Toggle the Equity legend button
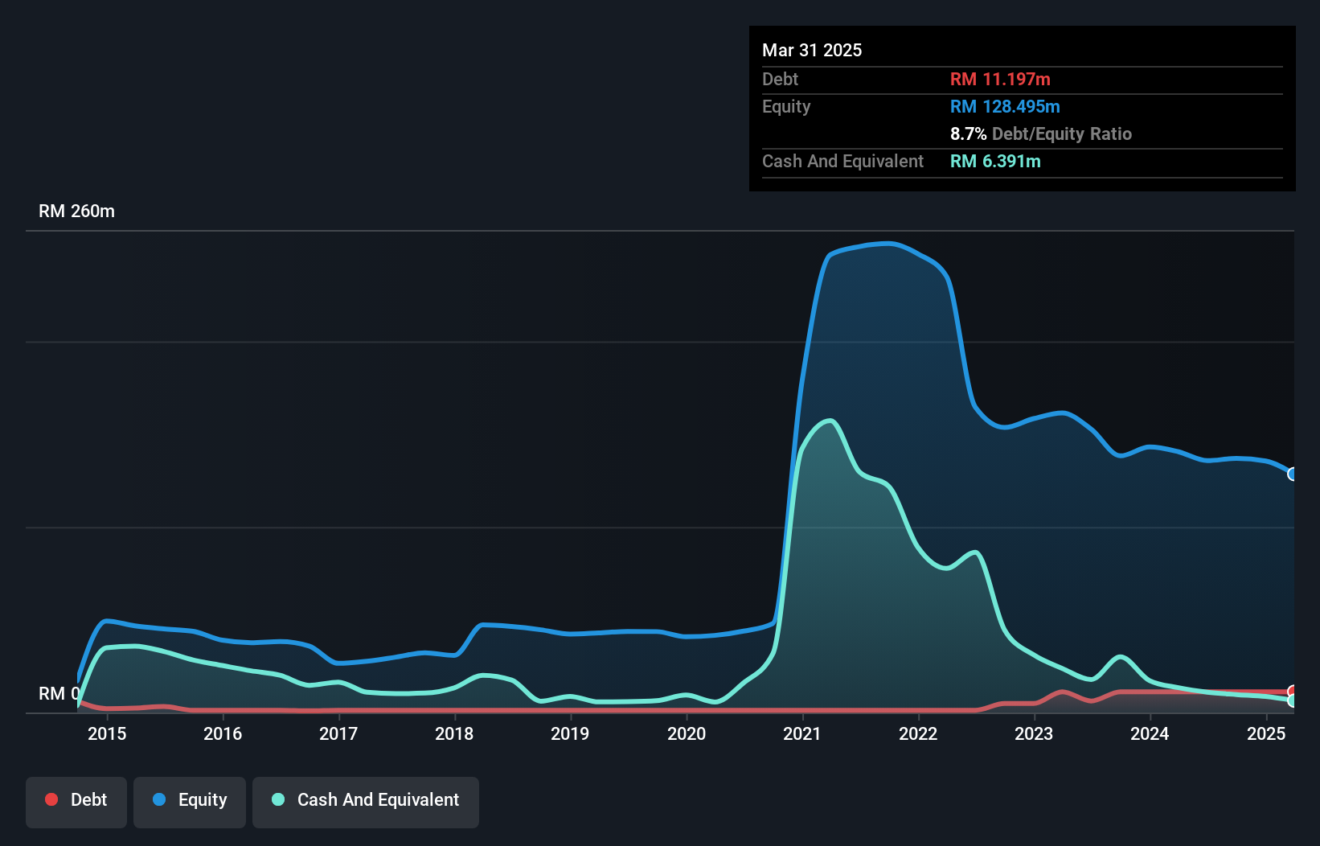The height and width of the screenshot is (846, 1320). click(x=190, y=802)
